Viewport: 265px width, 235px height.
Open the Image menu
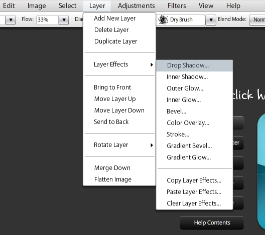coord(37,5)
